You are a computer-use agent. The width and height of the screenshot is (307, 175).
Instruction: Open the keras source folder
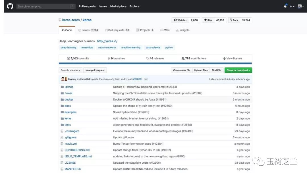[68, 118]
